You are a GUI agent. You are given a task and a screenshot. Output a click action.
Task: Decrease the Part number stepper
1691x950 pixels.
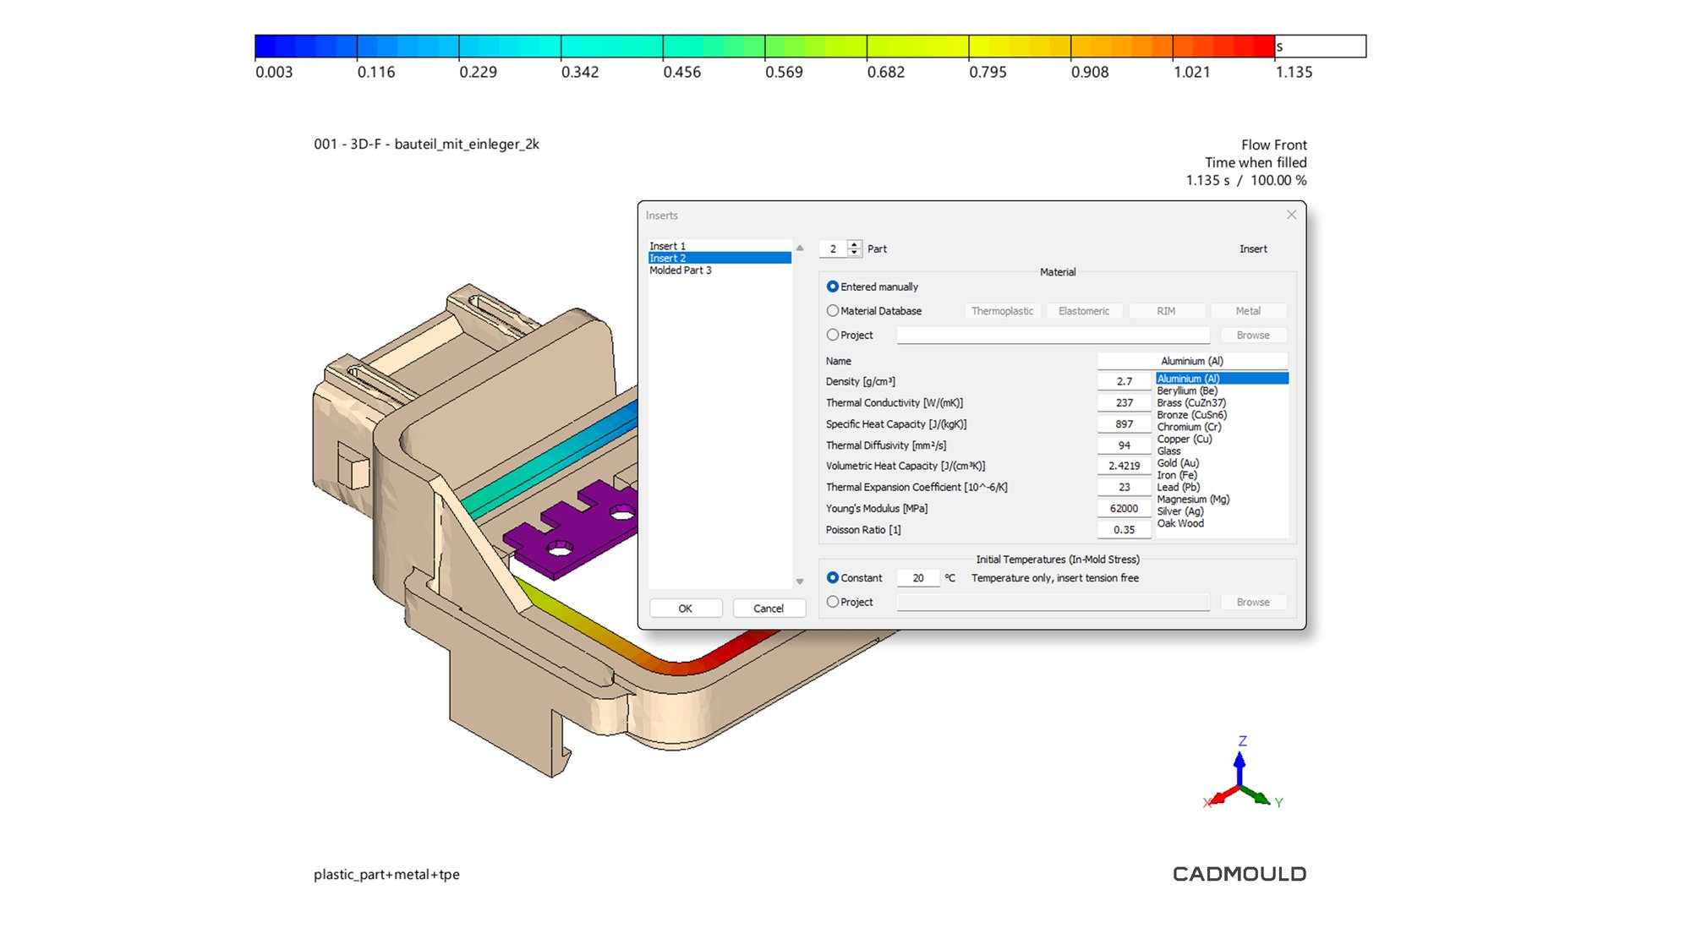pyautogui.click(x=855, y=253)
